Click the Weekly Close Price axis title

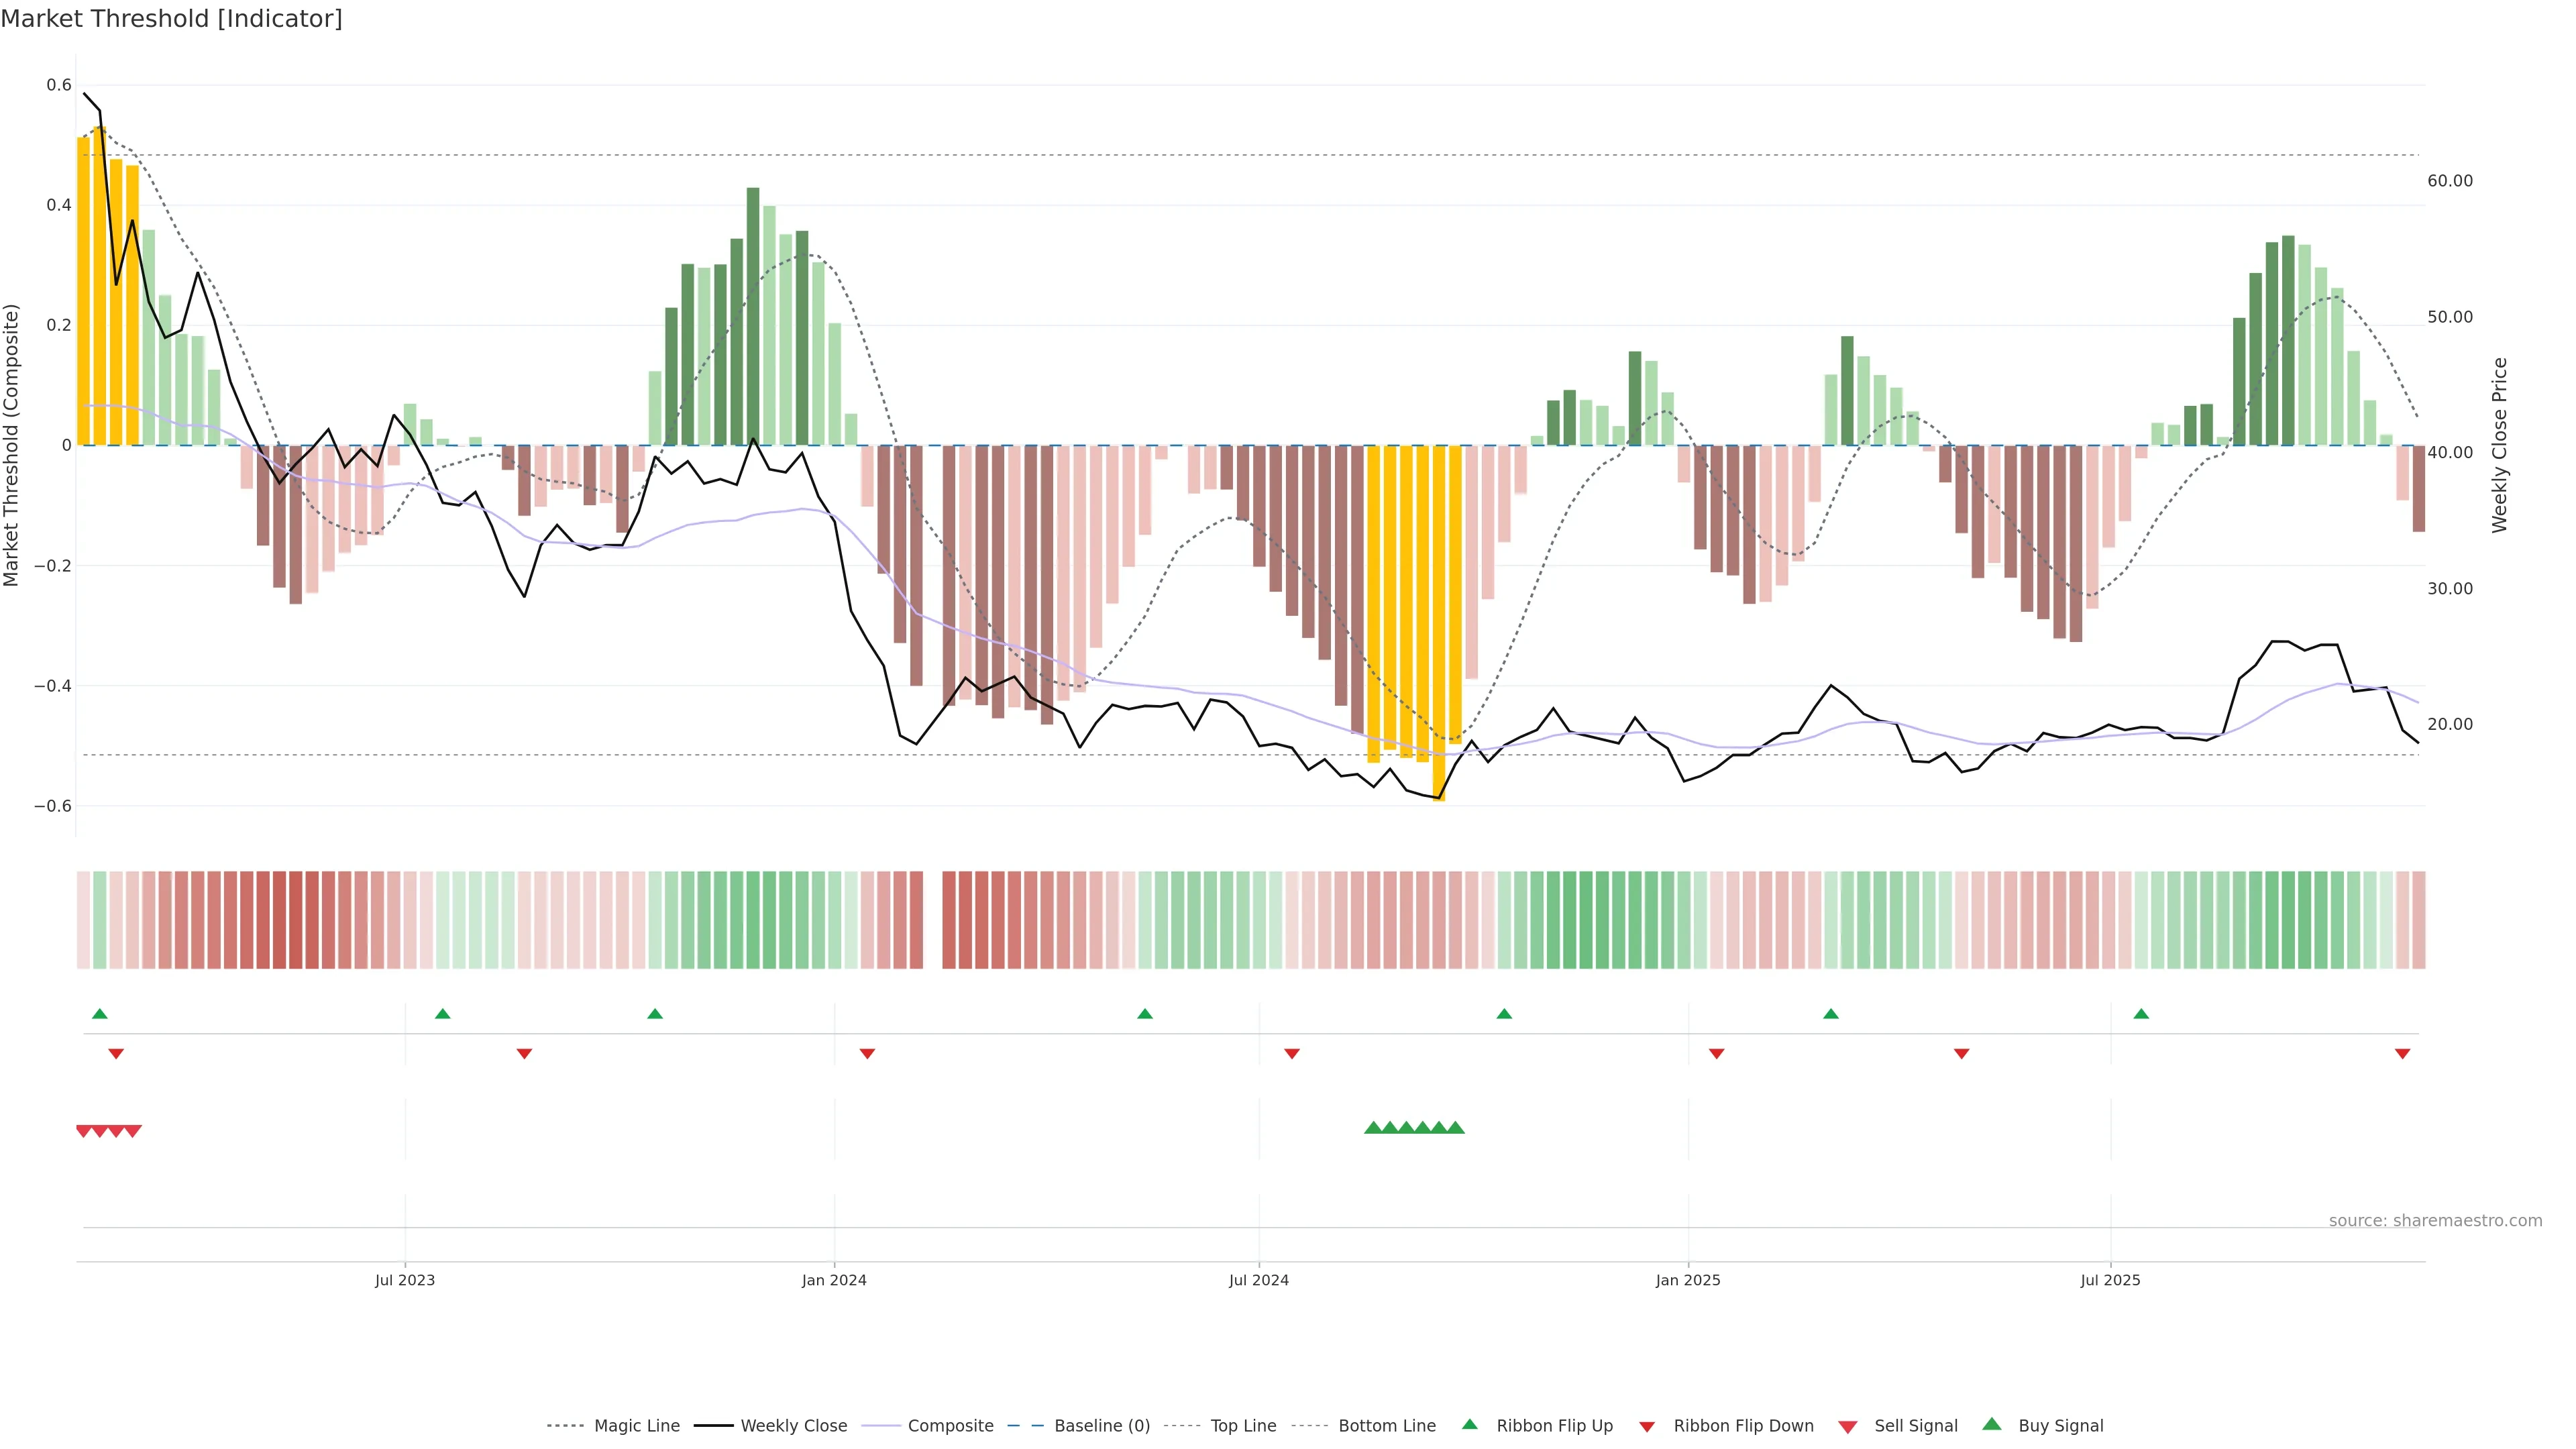(2499, 445)
